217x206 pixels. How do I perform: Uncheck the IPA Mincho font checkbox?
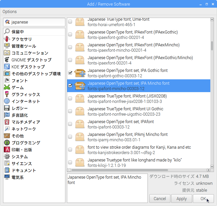click(70, 85)
